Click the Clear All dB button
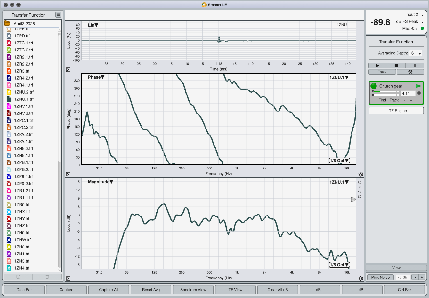429x298 pixels. 278,290
